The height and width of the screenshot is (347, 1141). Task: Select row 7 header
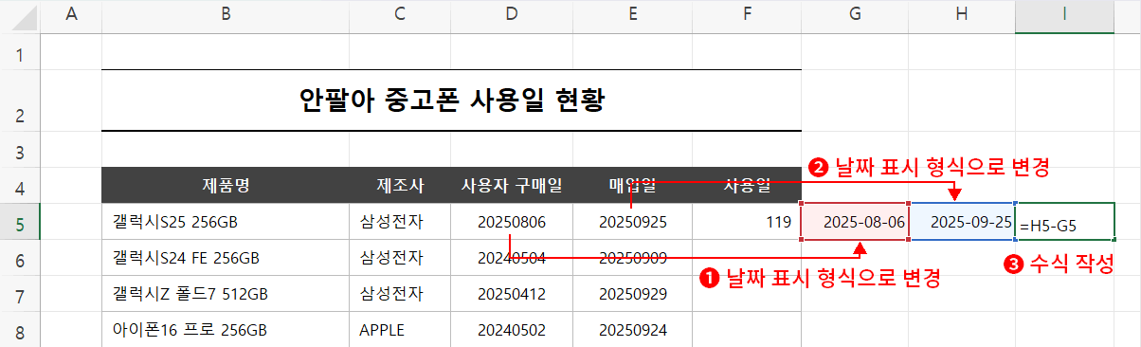tap(20, 293)
